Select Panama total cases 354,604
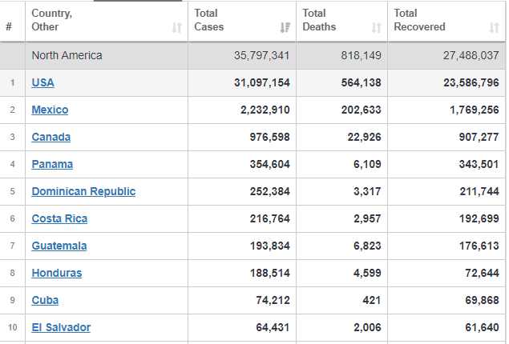 coord(270,164)
